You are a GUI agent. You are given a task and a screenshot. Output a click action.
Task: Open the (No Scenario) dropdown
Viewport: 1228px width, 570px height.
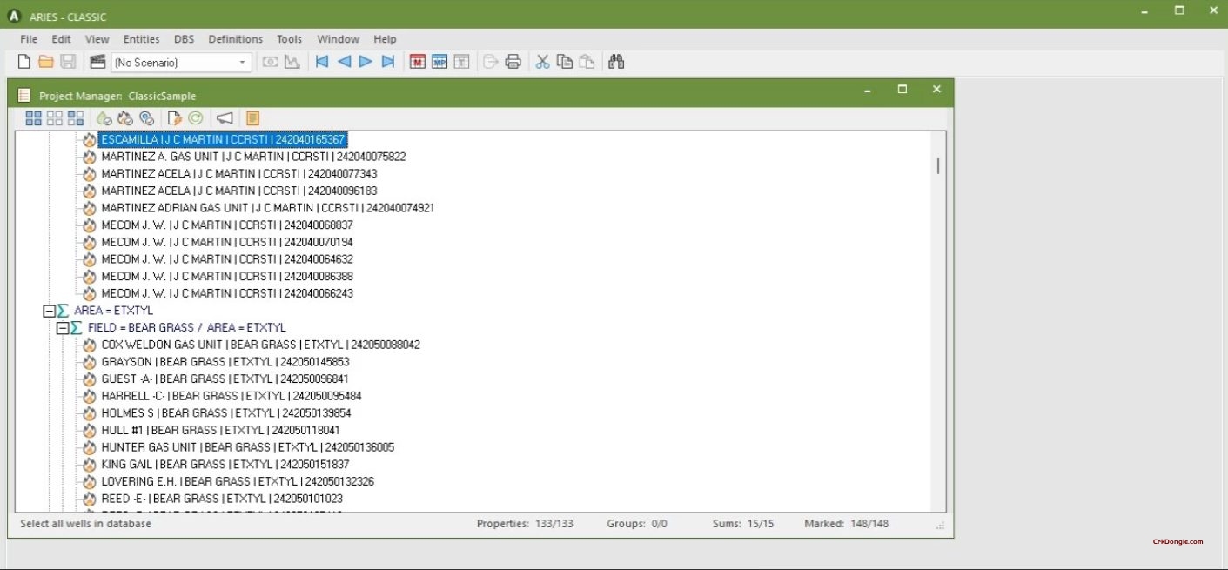click(181, 63)
